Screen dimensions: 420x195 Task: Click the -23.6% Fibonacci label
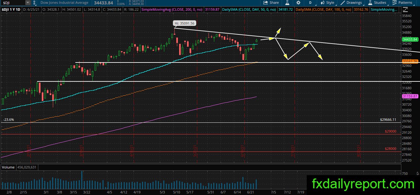point(9,120)
